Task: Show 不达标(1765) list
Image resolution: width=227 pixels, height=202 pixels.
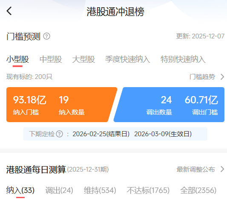Action: pyautogui.click(x=148, y=190)
